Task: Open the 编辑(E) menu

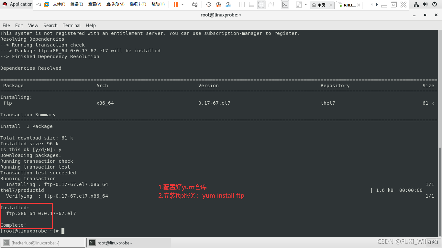Action: tap(77, 5)
